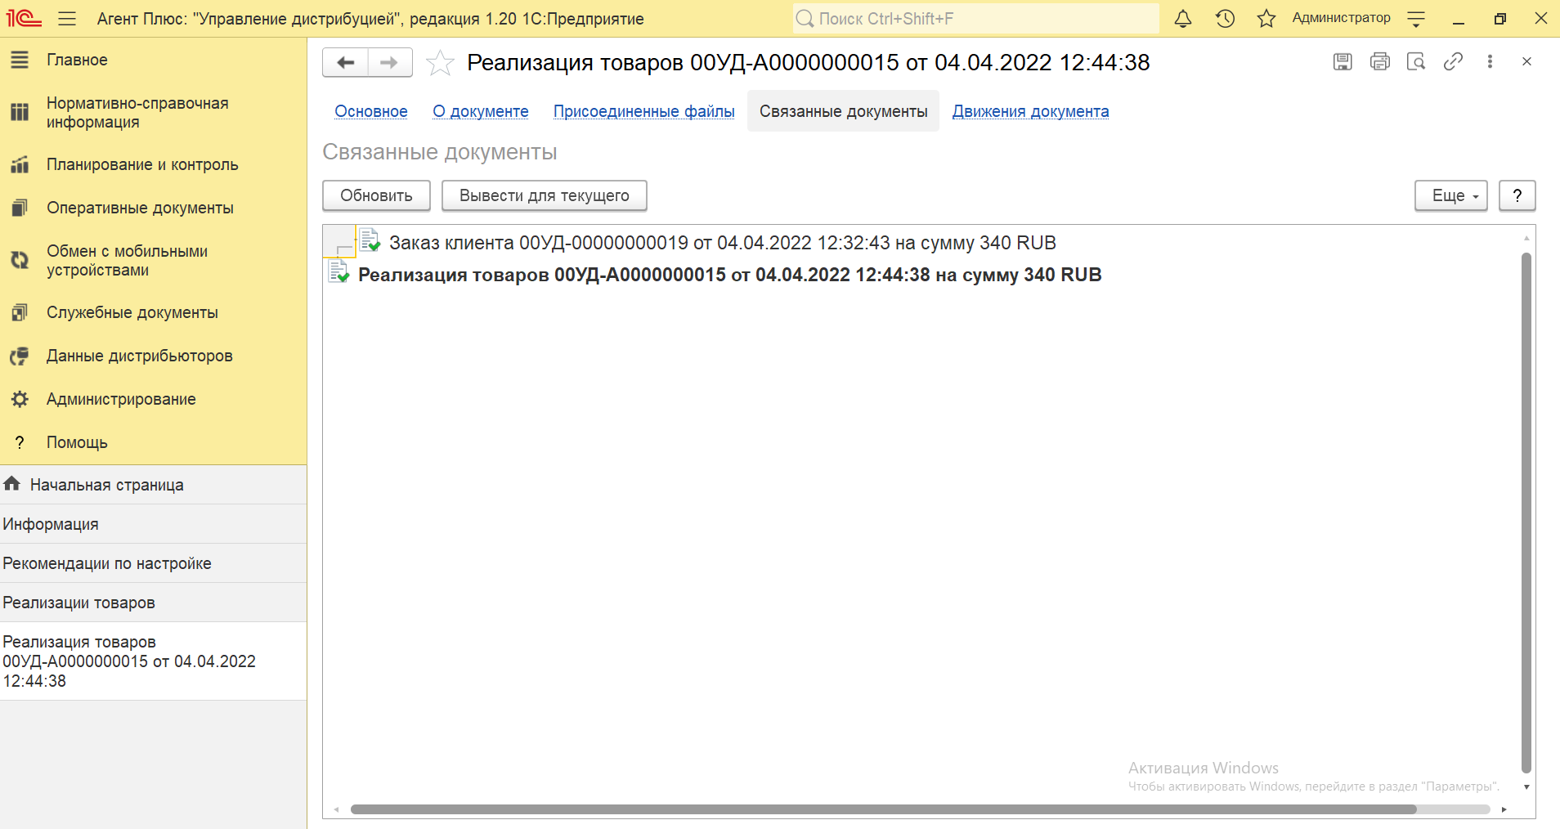Open the three-dot more actions menu
1560x829 pixels.
click(1490, 62)
